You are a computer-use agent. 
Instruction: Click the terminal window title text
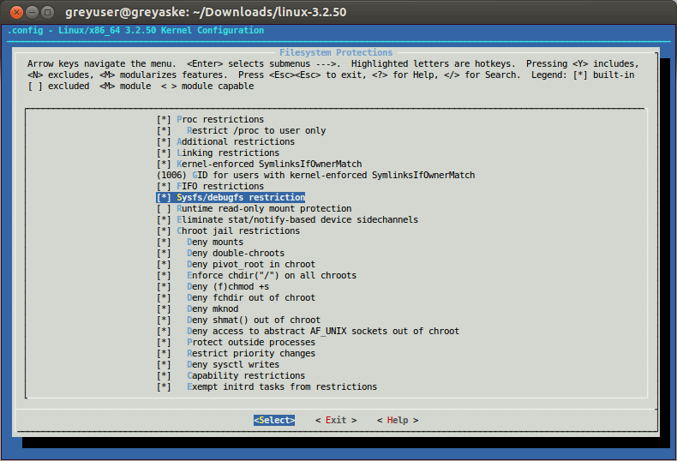tap(206, 12)
